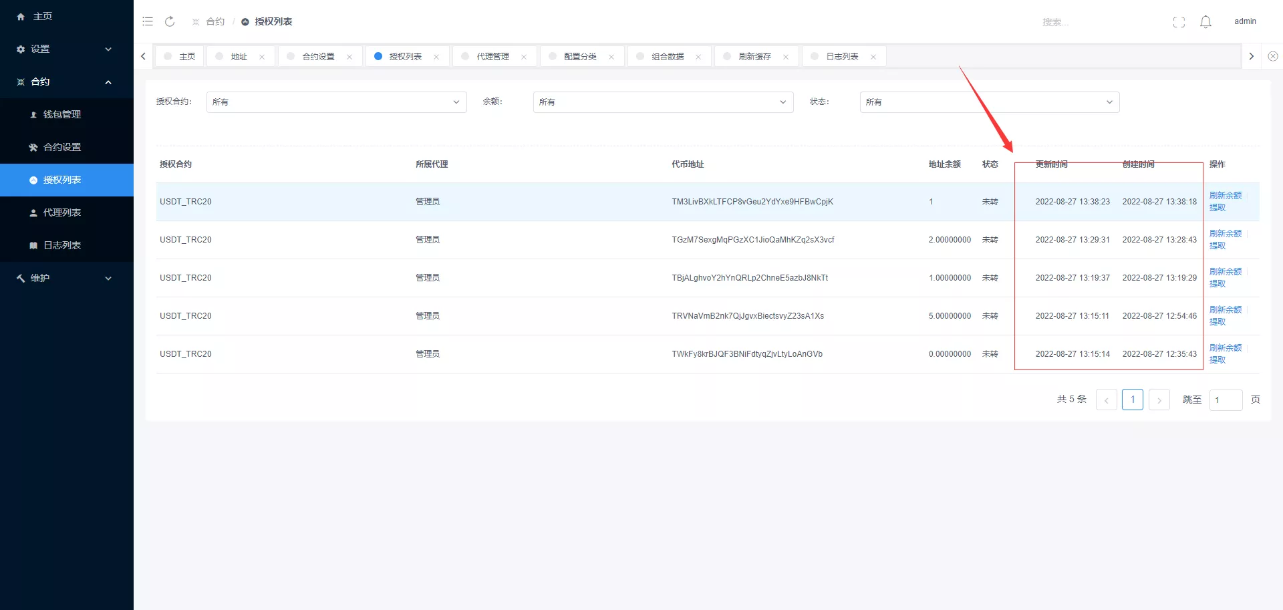Screen dimensions: 1283x610
Task: Close the 地址 tab
Action: [x=262, y=56]
